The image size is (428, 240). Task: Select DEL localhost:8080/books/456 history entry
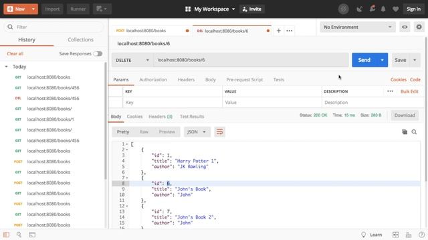(53, 98)
